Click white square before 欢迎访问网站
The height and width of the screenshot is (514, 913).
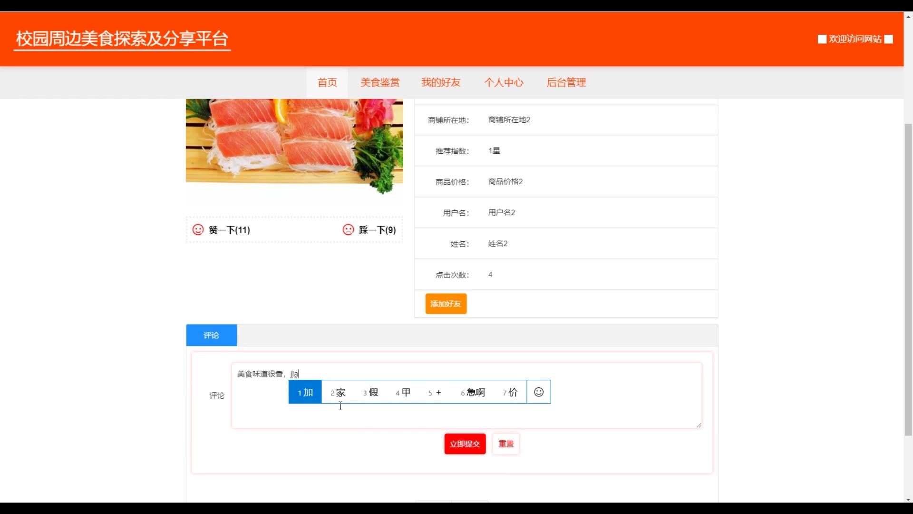click(822, 39)
